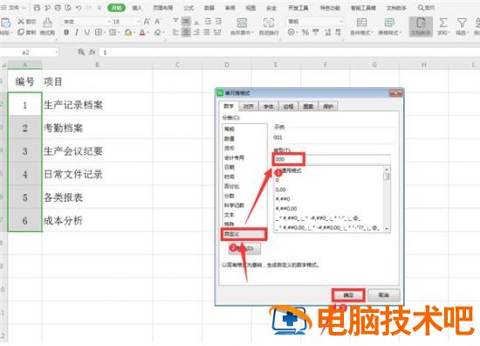480x346 pixels.
Task: Increase font size with larger A
Action: pos(147,22)
